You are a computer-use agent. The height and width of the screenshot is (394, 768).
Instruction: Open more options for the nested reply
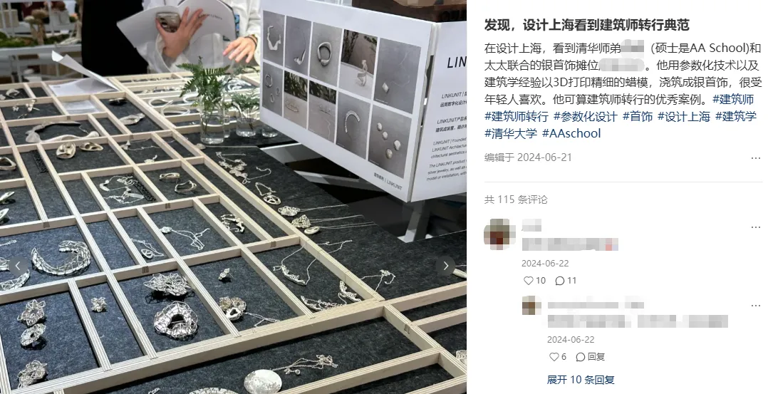click(x=756, y=306)
